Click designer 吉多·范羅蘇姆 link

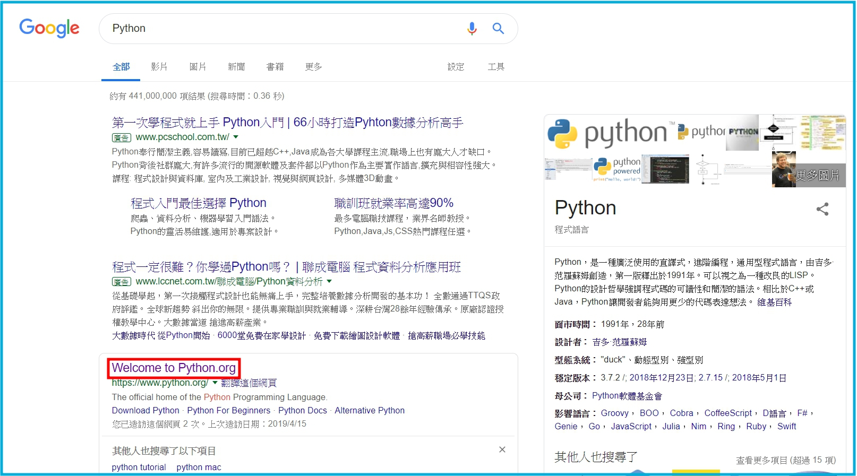coord(620,342)
